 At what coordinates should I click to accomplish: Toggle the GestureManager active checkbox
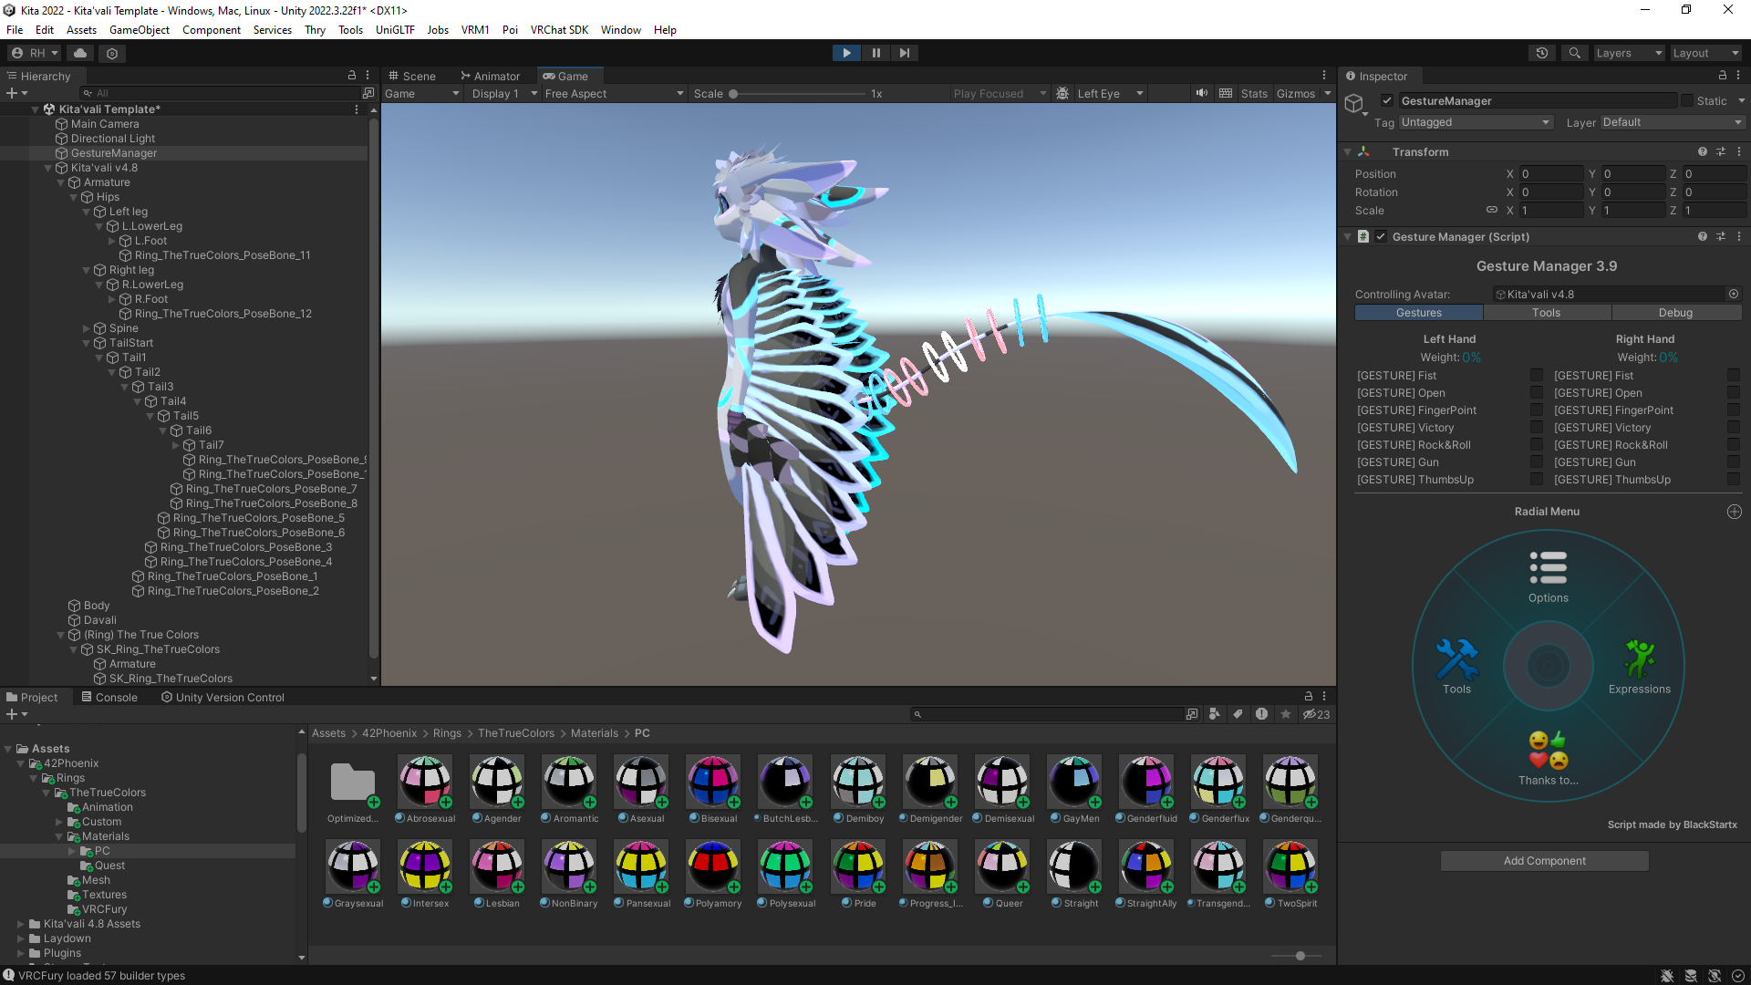[1386, 100]
